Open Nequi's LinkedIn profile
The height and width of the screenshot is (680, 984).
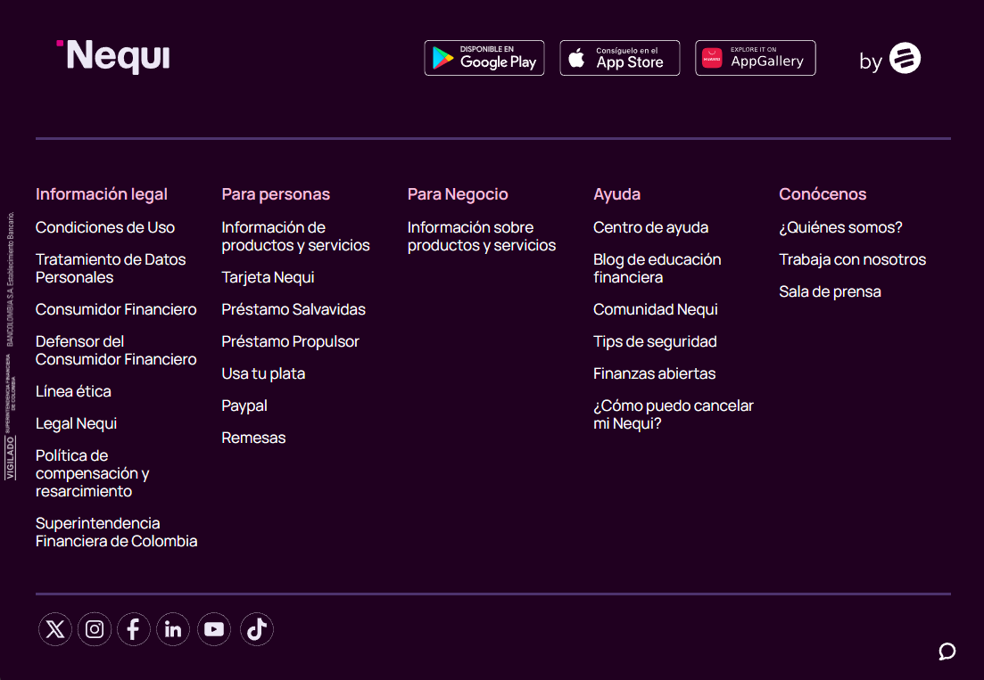(173, 629)
